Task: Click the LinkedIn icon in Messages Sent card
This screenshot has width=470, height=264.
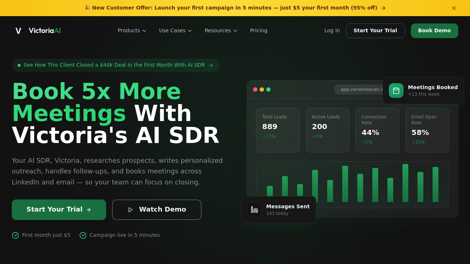Action: pyautogui.click(x=254, y=210)
